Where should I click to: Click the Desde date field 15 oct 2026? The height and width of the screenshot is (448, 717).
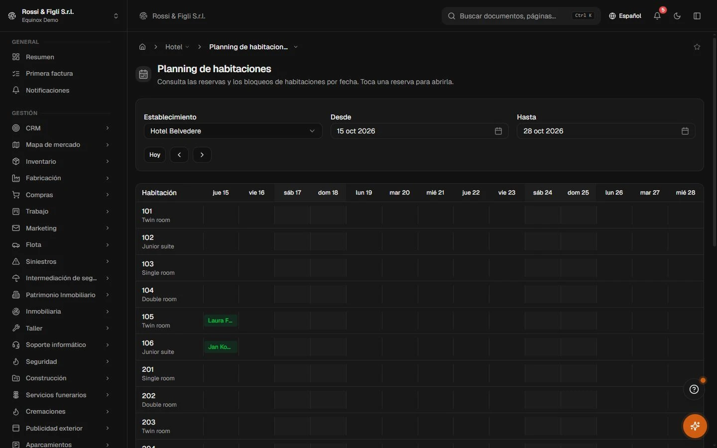click(x=419, y=131)
